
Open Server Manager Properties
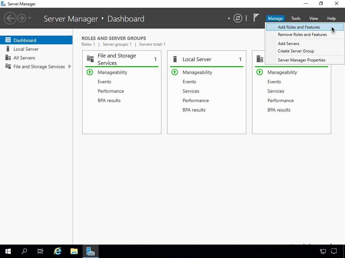click(x=305, y=60)
